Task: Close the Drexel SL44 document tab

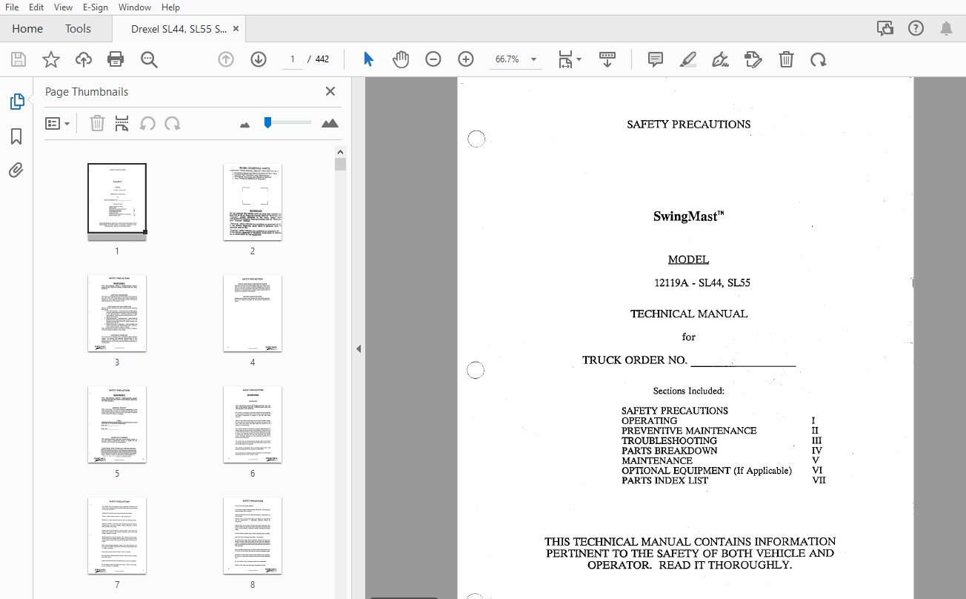Action: [x=236, y=29]
